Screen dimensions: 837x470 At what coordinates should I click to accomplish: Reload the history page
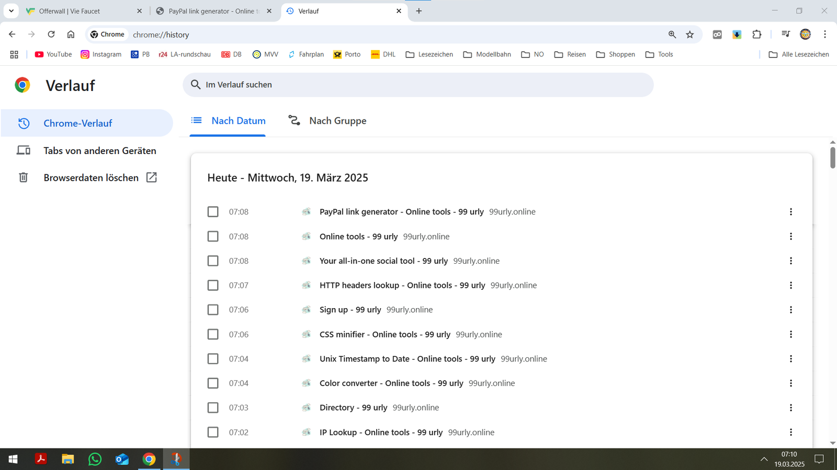[x=51, y=34]
